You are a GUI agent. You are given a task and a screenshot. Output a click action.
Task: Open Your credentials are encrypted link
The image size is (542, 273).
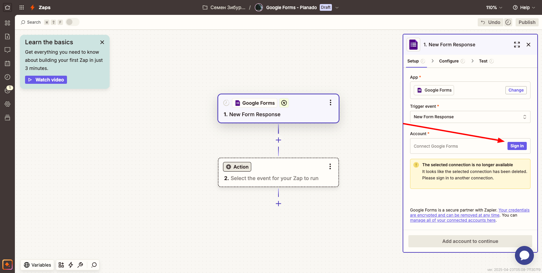click(470, 213)
